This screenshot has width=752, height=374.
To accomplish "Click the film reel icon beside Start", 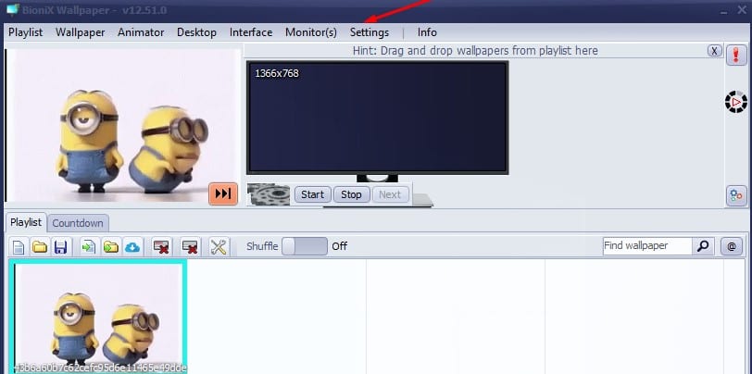I will point(269,194).
